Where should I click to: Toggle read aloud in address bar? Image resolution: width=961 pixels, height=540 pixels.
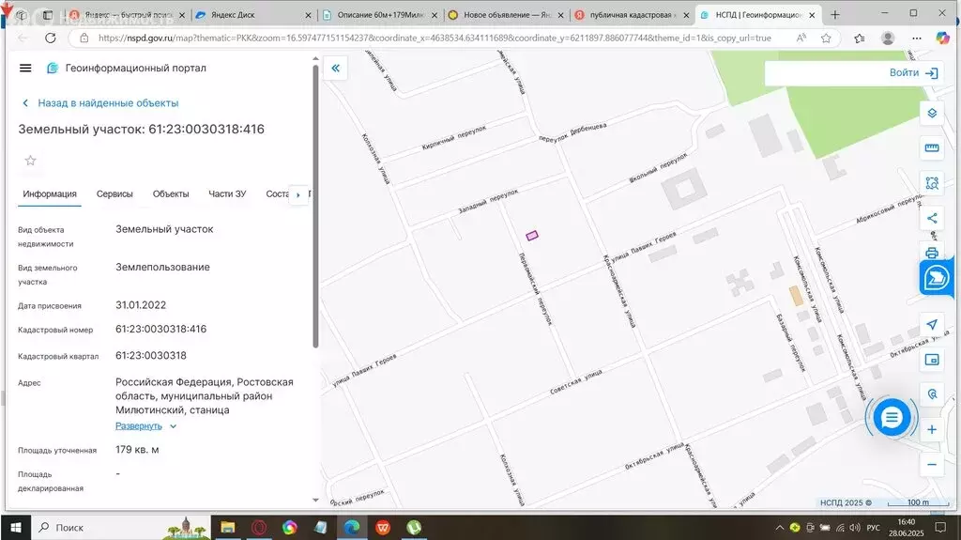click(x=801, y=39)
